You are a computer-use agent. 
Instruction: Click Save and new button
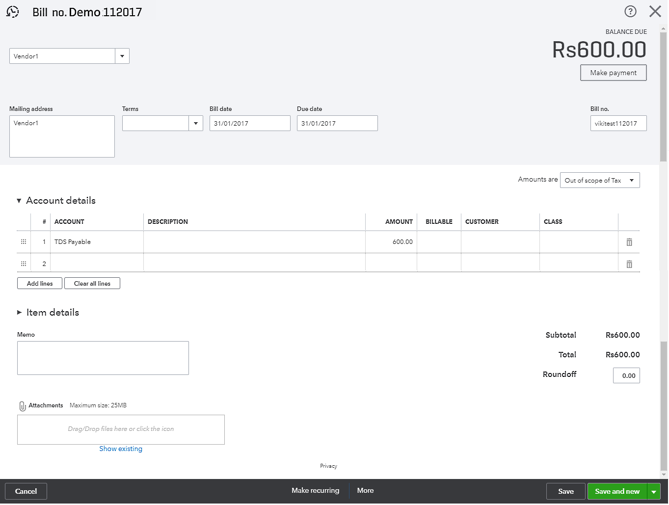click(617, 491)
